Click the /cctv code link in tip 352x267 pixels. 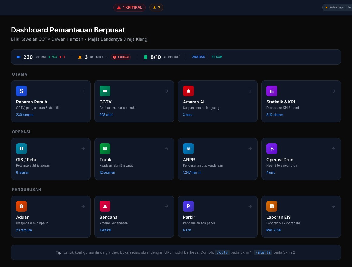click(x=222, y=252)
